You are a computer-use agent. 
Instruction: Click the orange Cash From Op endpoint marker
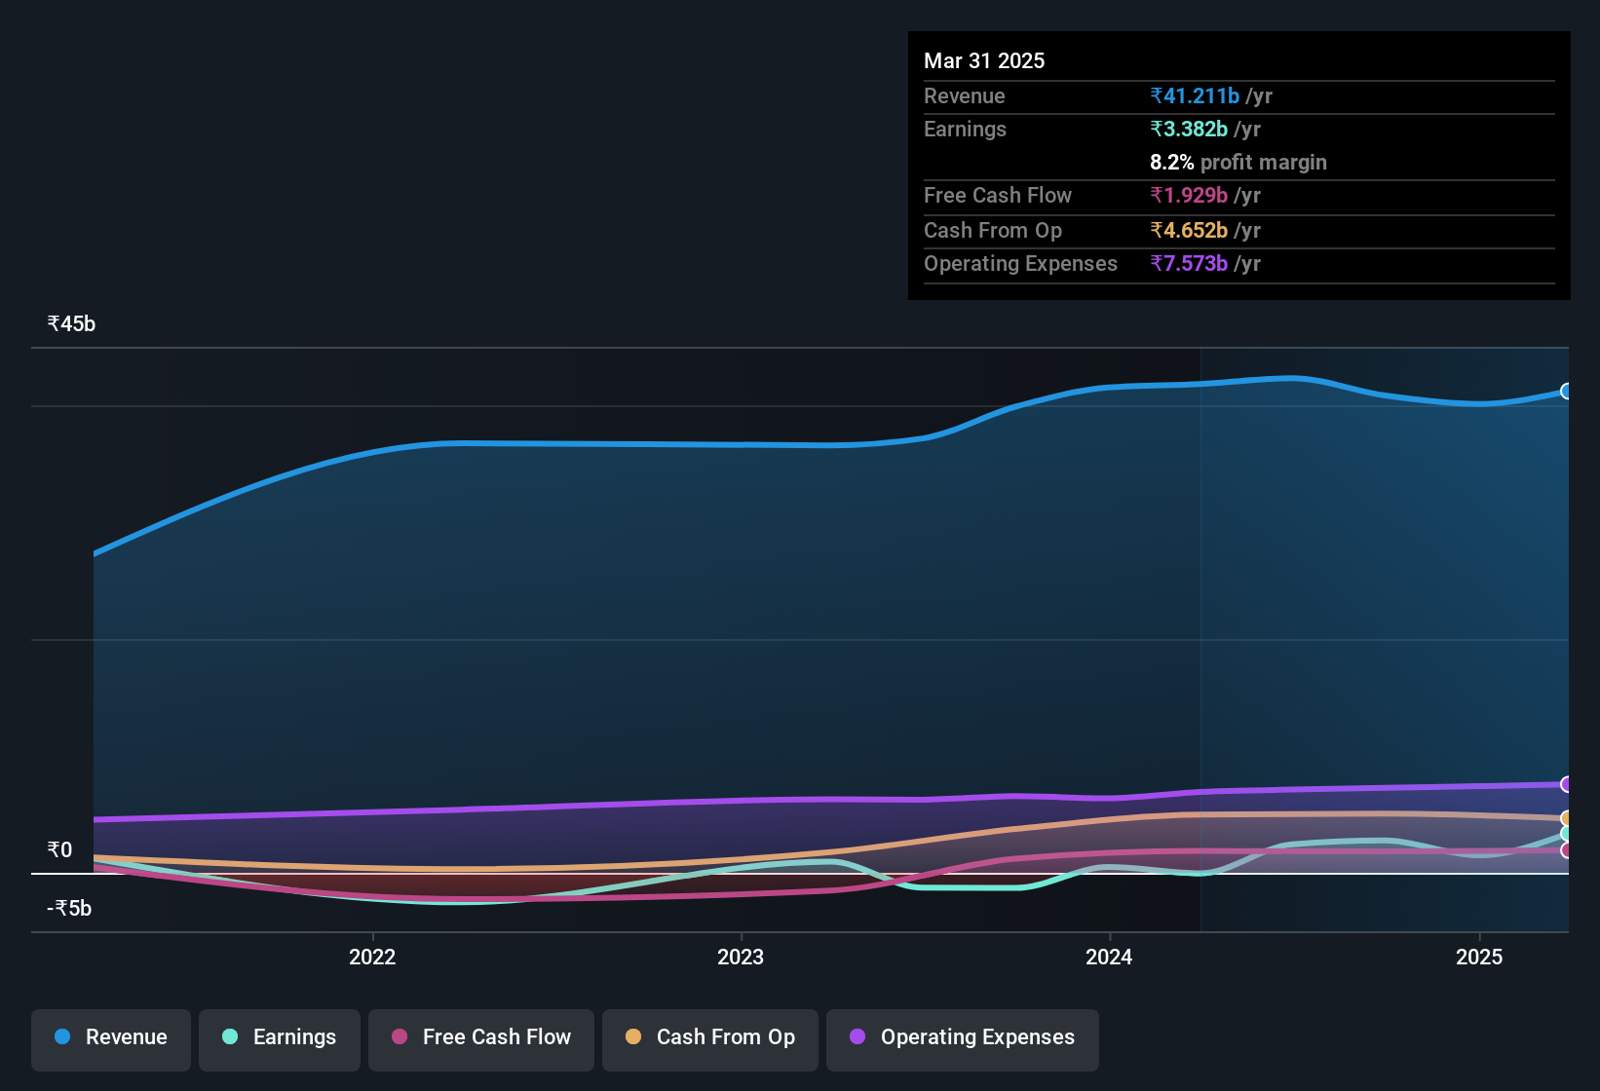1567,818
